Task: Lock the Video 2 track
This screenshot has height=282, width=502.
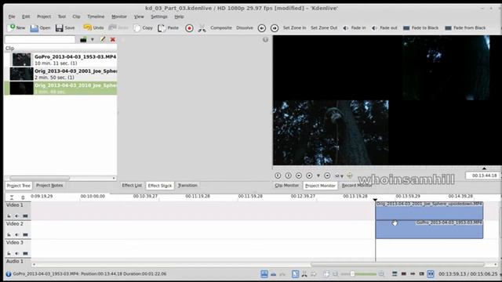Action: point(9,235)
